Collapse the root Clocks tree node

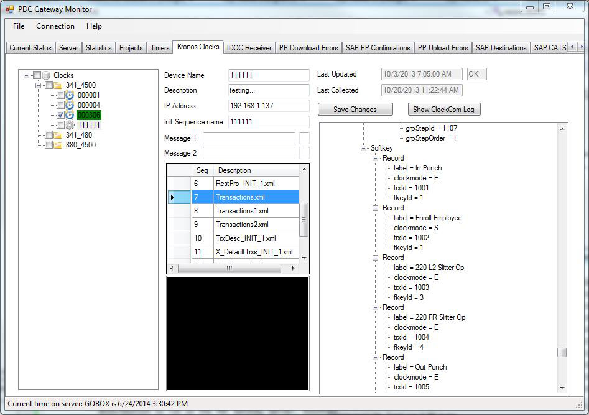pyautogui.click(x=27, y=75)
